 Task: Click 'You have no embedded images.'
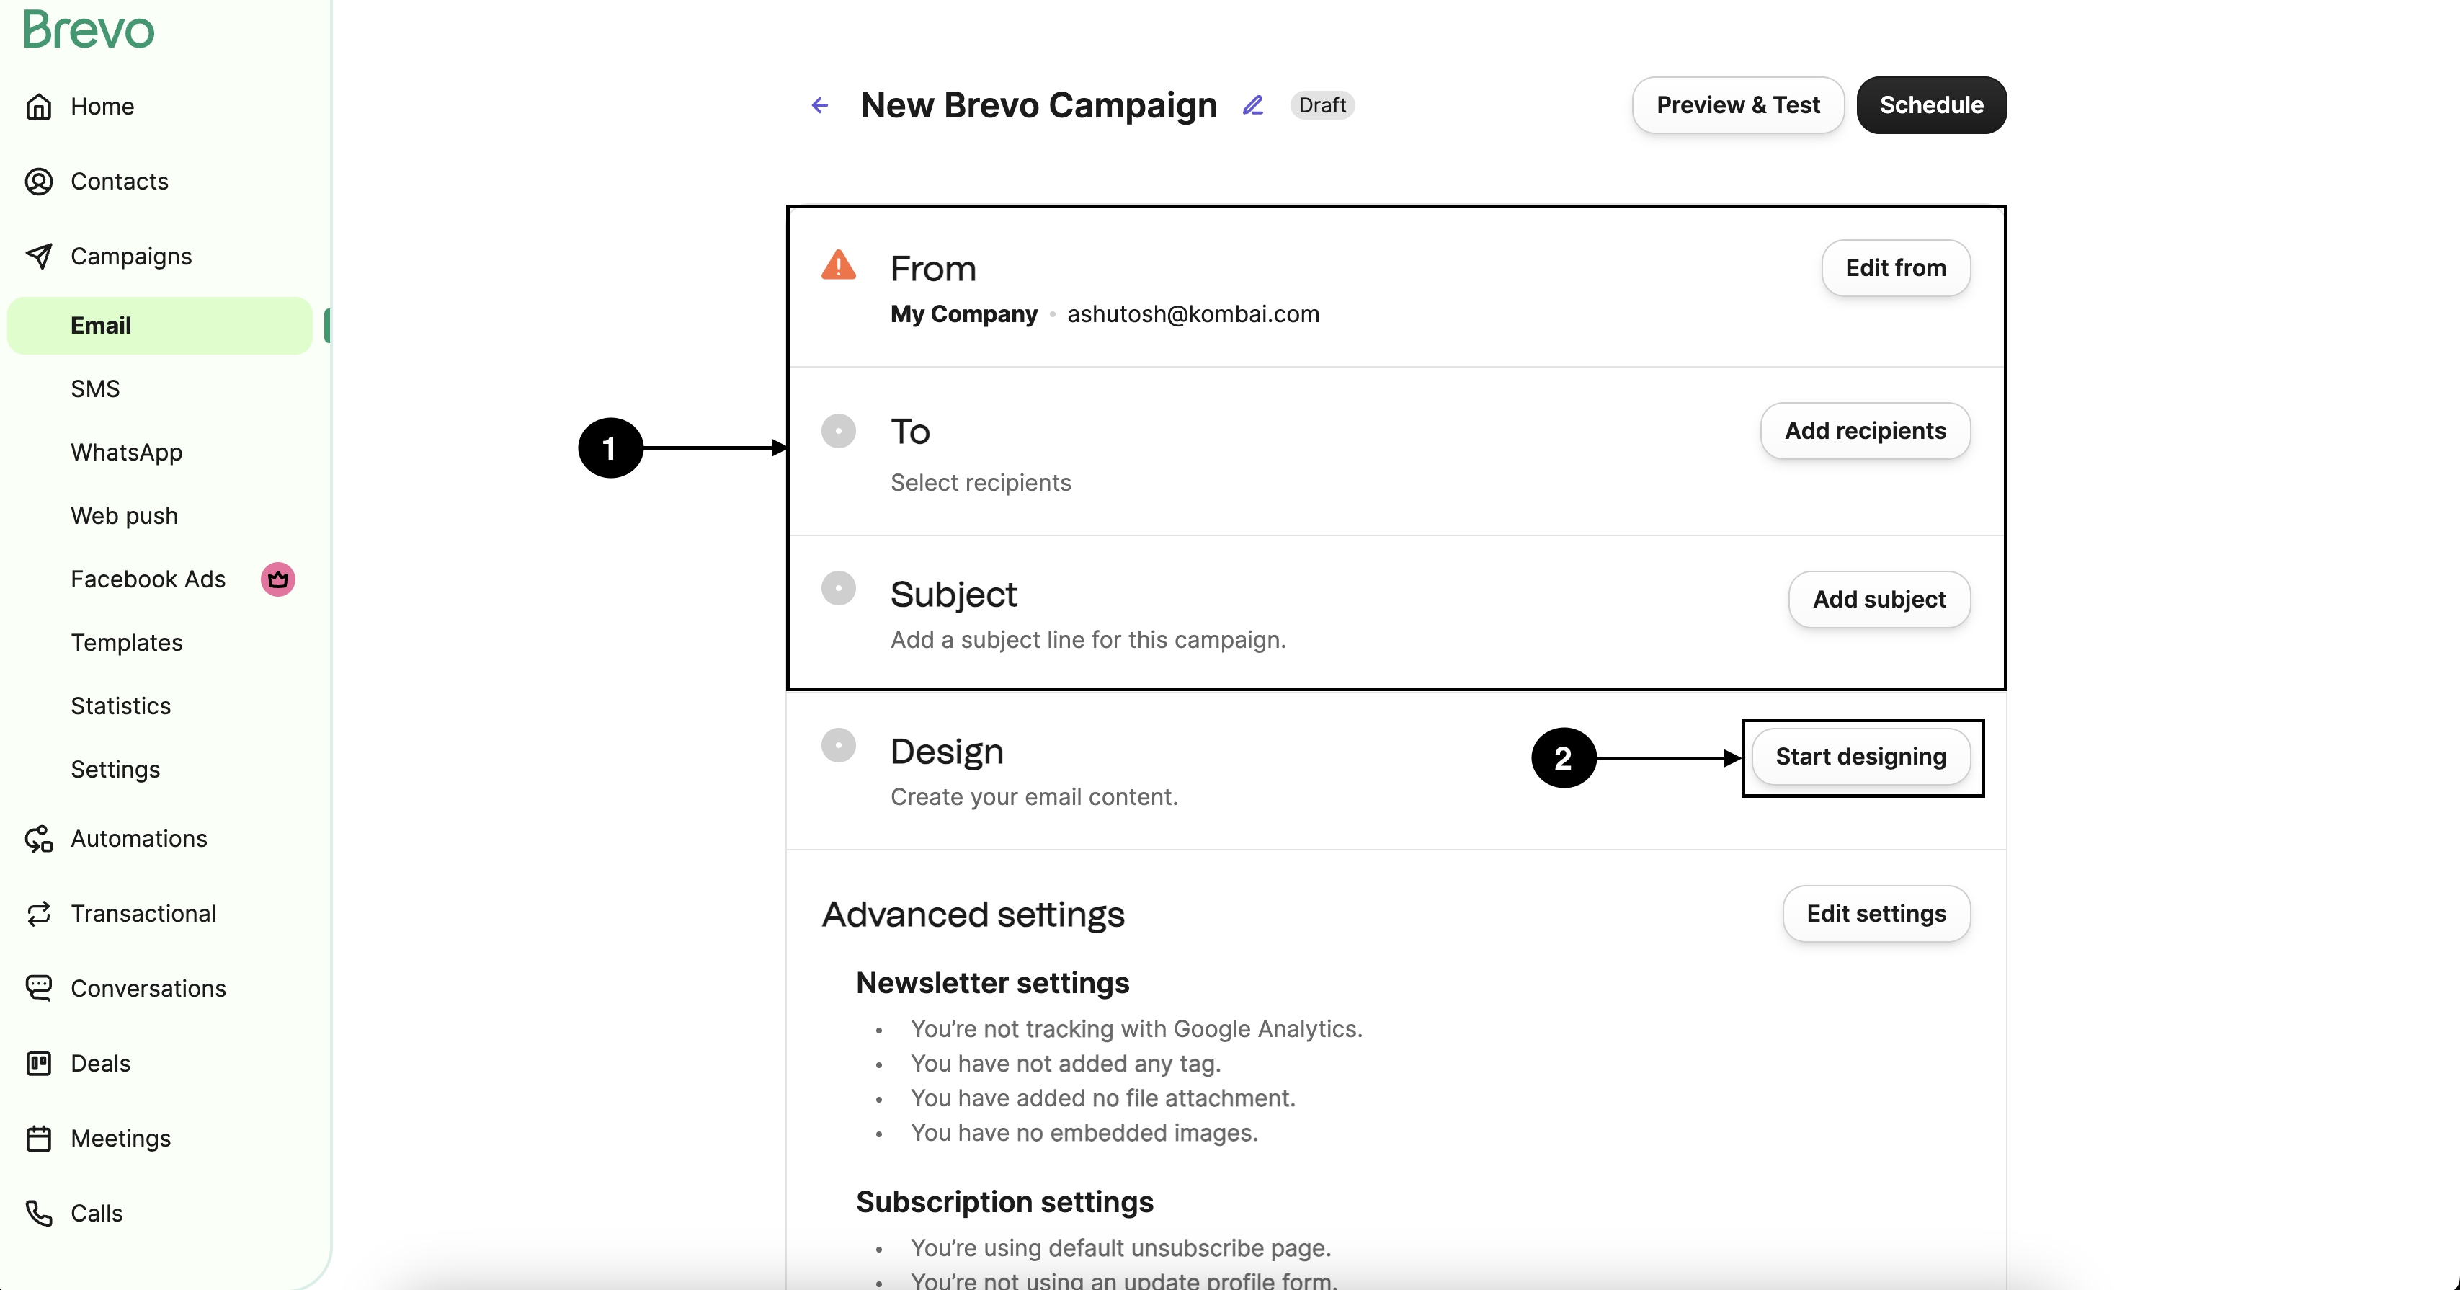pyautogui.click(x=1084, y=1134)
